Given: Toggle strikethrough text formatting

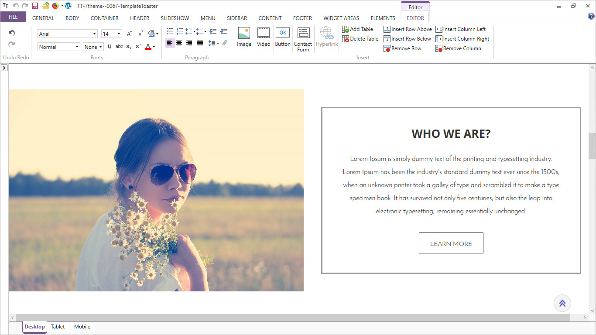Looking at the screenshot, I should pyautogui.click(x=119, y=47).
